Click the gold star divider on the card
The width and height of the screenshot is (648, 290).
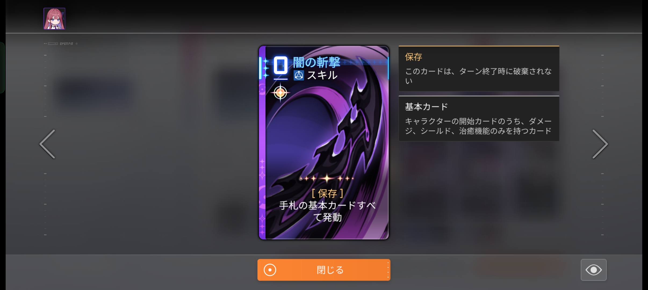(x=327, y=178)
